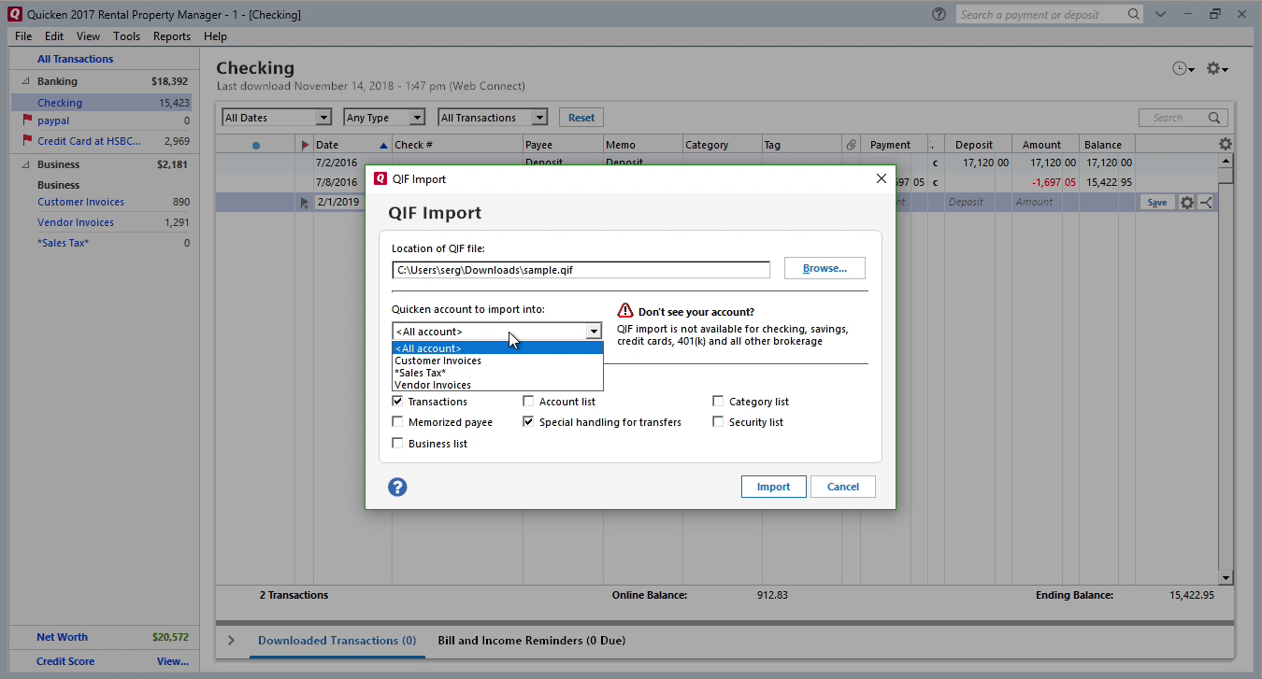Click the gear icon next to Save in new transaction row

click(x=1186, y=202)
